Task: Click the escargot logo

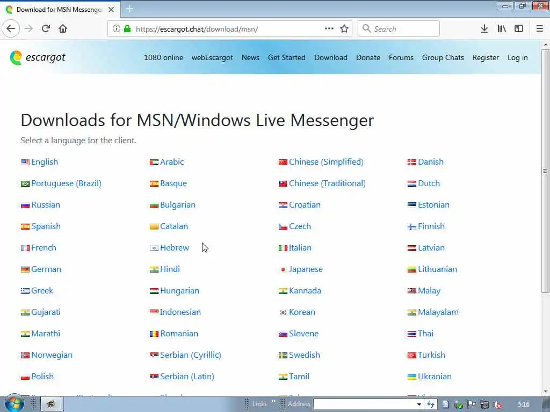Action: [x=38, y=57]
